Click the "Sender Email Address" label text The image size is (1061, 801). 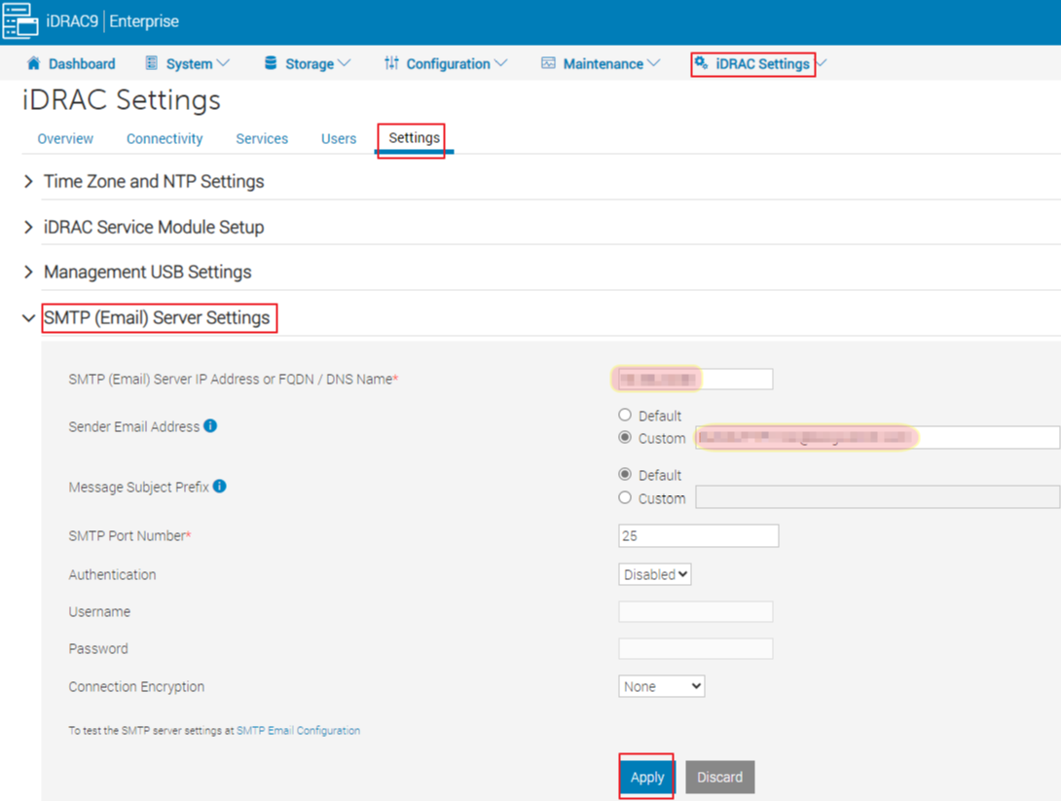click(x=134, y=426)
